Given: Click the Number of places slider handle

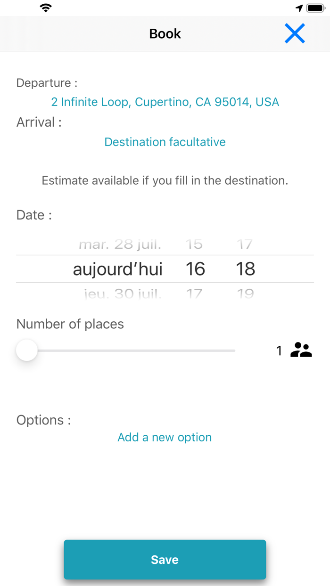Looking at the screenshot, I should point(27,350).
